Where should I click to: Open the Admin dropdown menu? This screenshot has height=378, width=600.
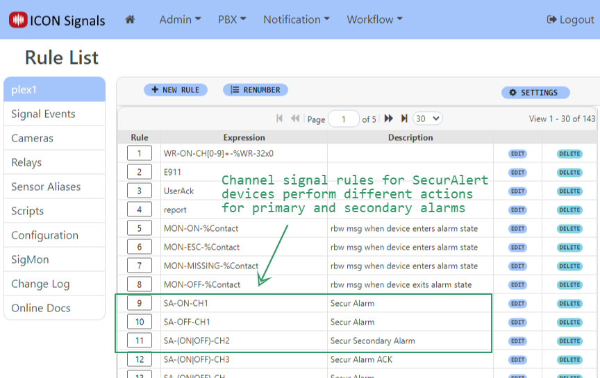[x=180, y=19]
